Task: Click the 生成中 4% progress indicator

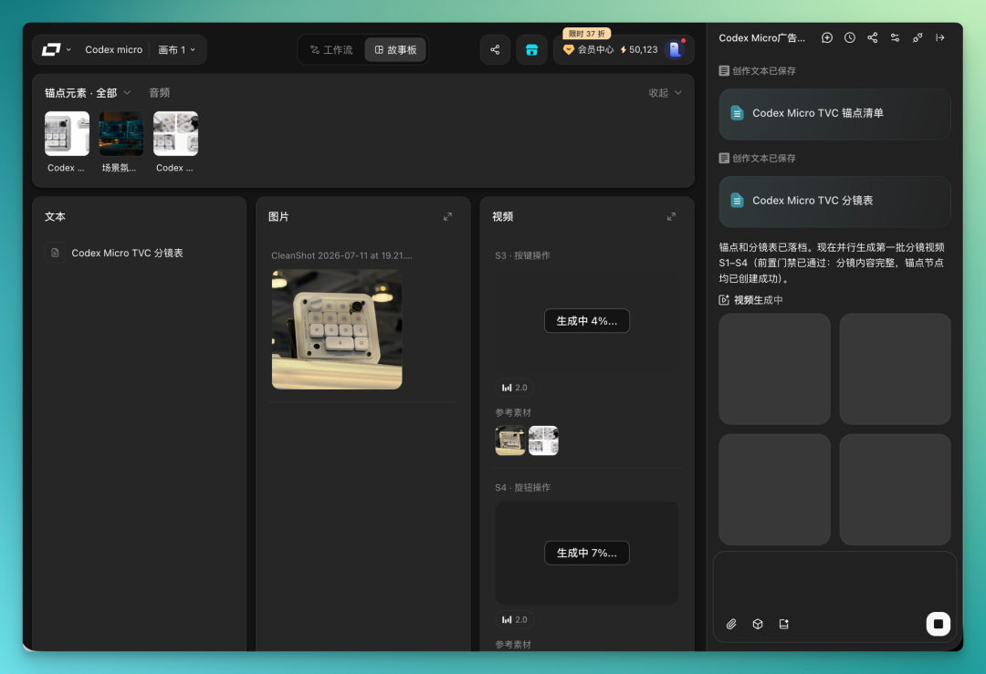Action: pyautogui.click(x=587, y=321)
